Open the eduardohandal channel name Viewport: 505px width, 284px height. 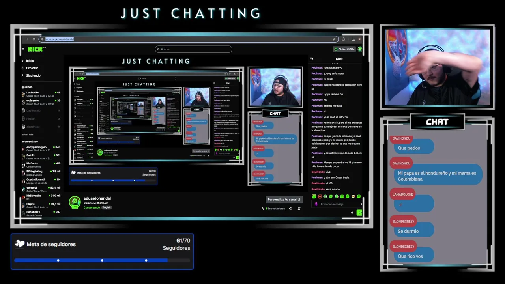[97, 198]
